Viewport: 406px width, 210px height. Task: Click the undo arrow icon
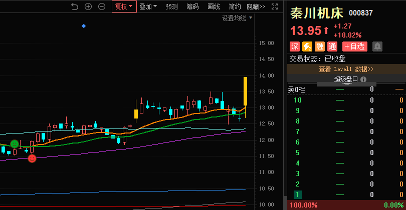click(75, 6)
